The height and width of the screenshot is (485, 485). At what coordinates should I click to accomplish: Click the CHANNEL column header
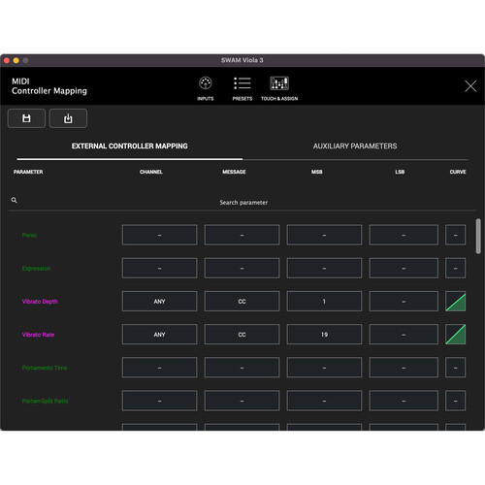(151, 172)
